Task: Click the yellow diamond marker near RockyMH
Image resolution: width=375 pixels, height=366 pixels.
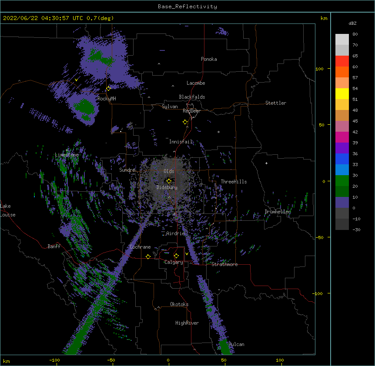Action: [108, 88]
